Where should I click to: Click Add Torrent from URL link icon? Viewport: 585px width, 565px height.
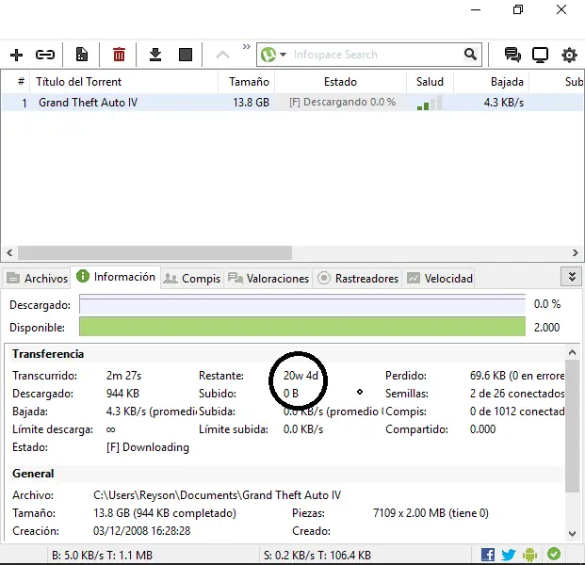[45, 55]
